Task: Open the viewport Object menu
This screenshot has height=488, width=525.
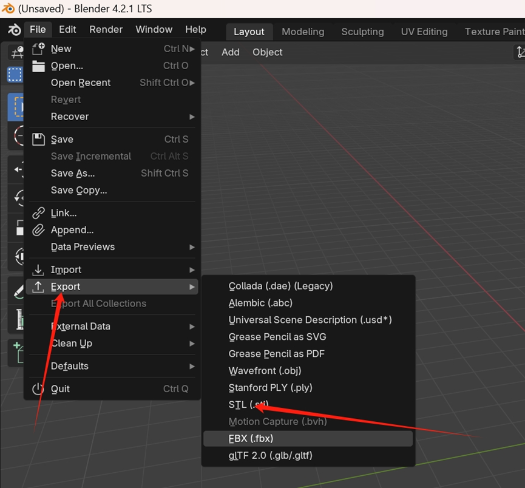Action: click(267, 52)
